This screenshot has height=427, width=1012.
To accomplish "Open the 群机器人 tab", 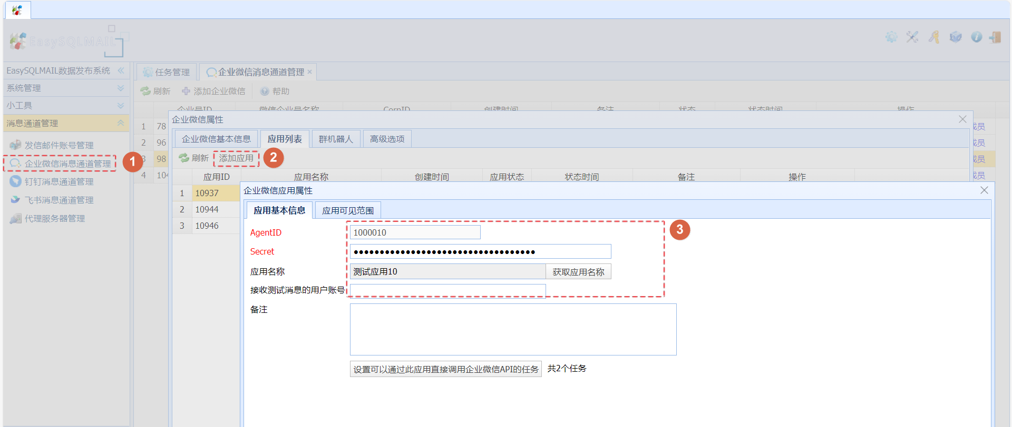I will 336,139.
